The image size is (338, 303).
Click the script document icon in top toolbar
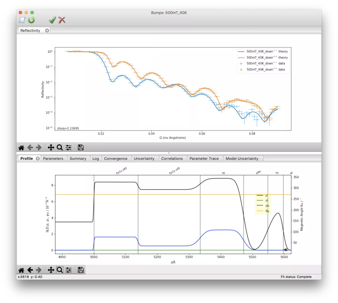22,20
